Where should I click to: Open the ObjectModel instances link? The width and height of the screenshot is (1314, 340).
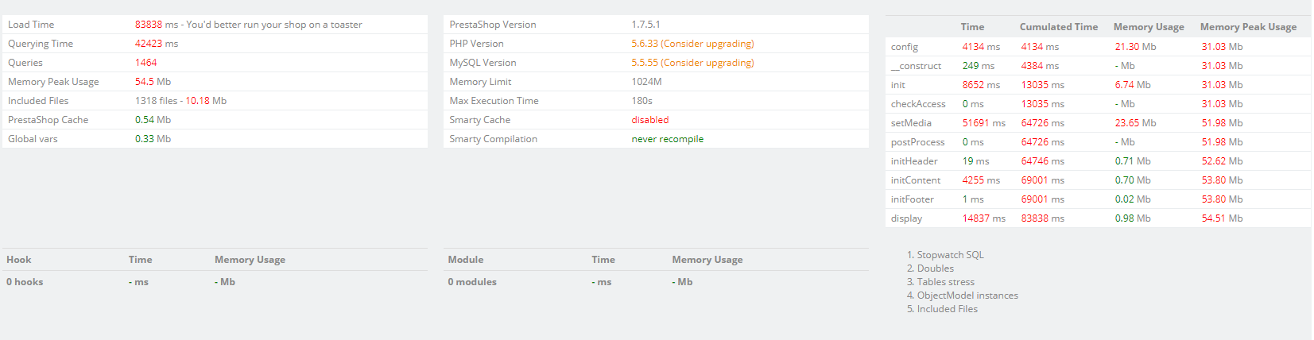click(x=967, y=296)
